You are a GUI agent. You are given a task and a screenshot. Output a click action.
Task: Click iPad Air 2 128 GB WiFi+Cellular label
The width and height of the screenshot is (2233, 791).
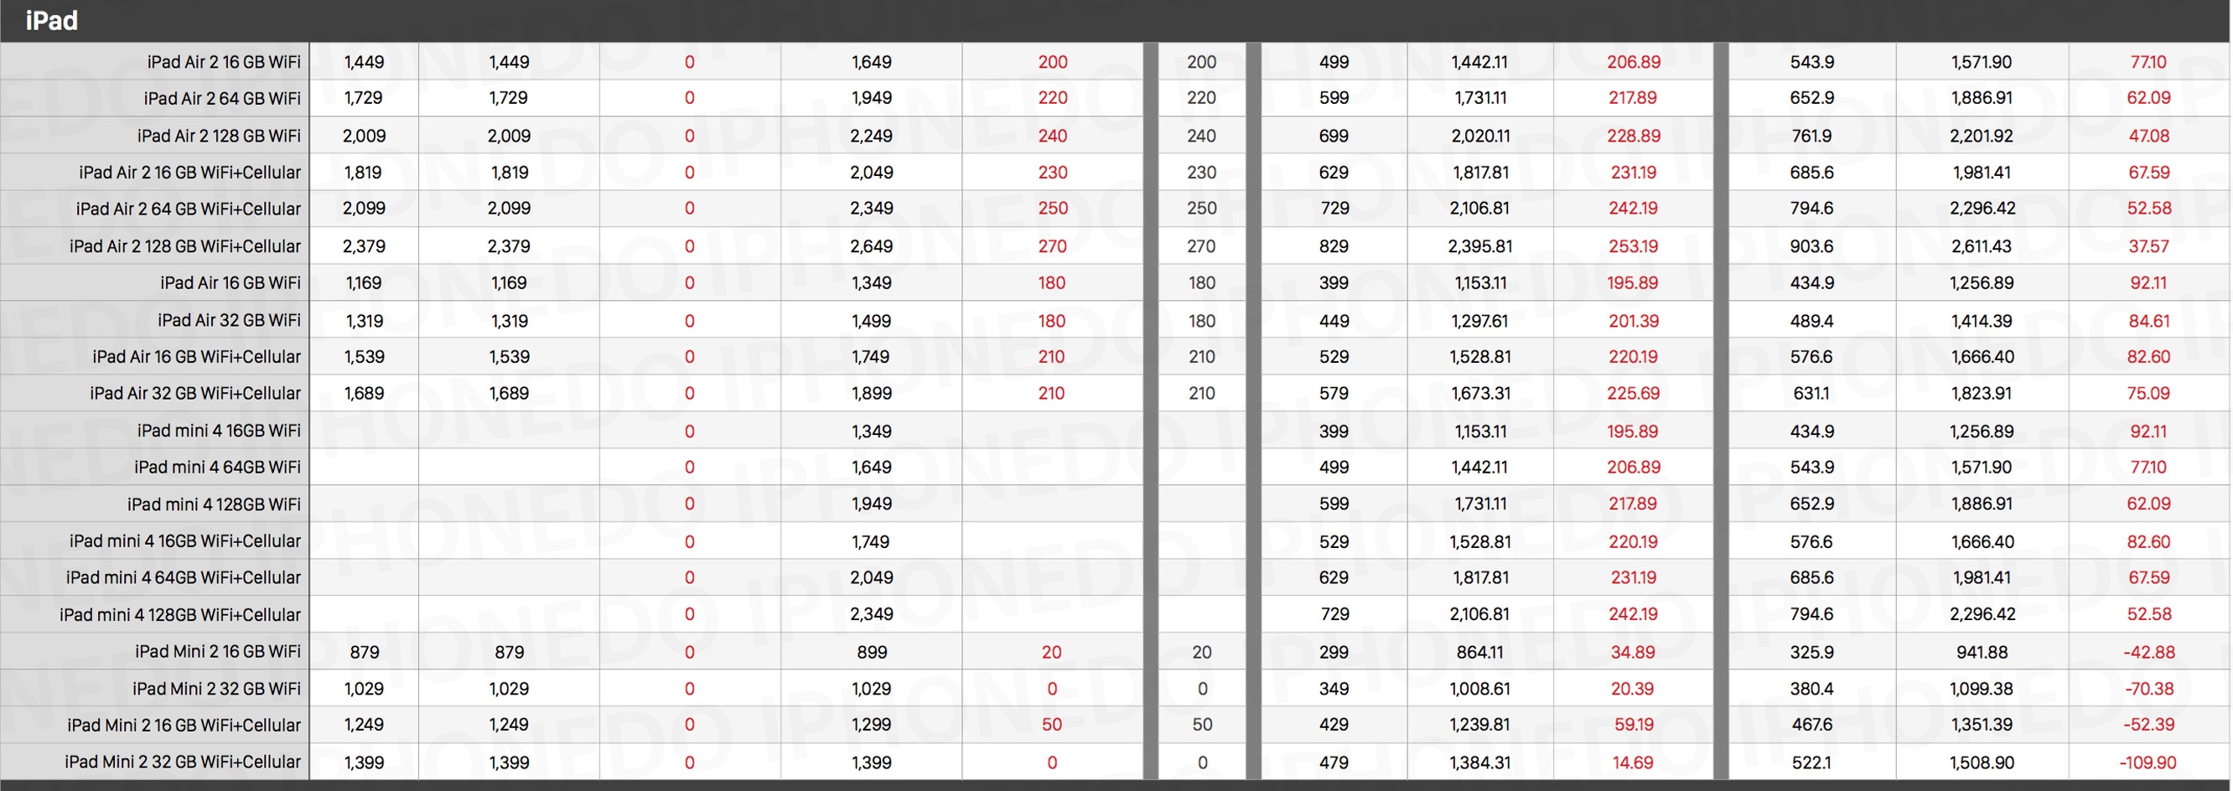(x=184, y=246)
